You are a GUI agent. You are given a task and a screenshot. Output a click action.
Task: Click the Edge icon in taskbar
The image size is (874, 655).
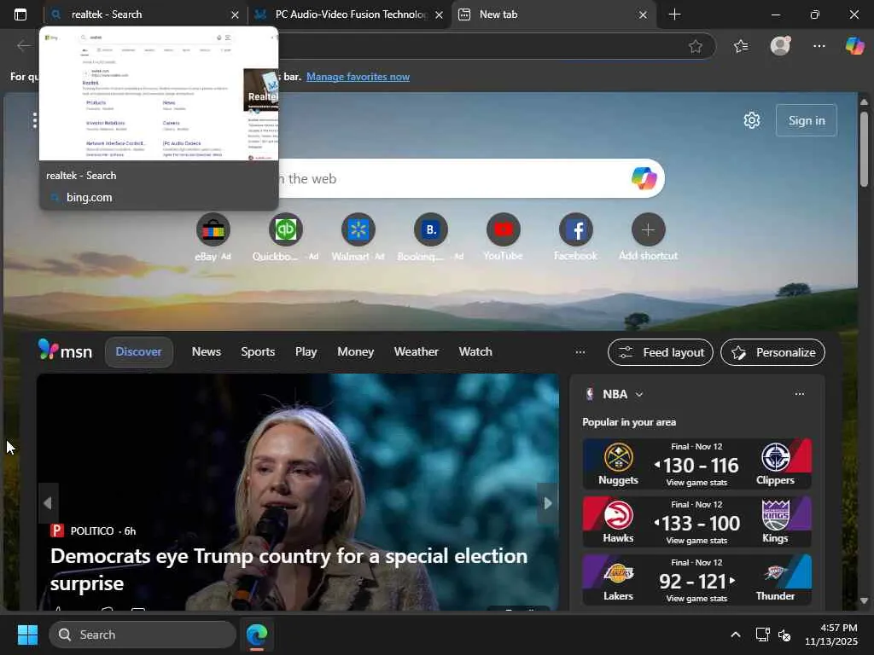coord(257,635)
